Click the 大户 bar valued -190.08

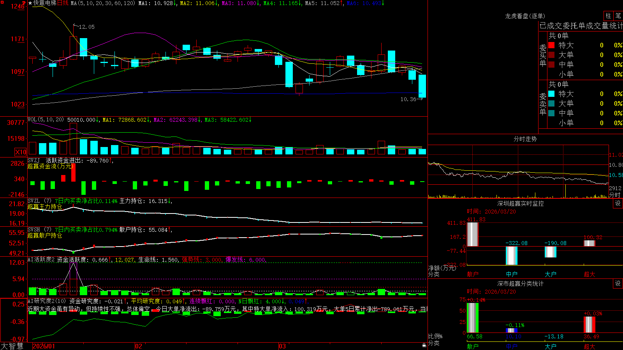pyautogui.click(x=551, y=252)
